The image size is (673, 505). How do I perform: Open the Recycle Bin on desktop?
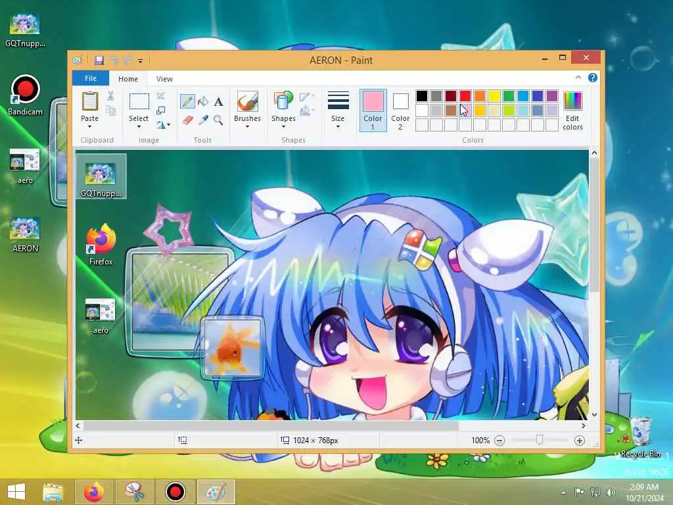pos(641,437)
